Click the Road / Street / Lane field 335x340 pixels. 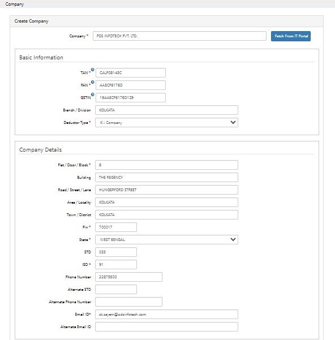[166, 190]
